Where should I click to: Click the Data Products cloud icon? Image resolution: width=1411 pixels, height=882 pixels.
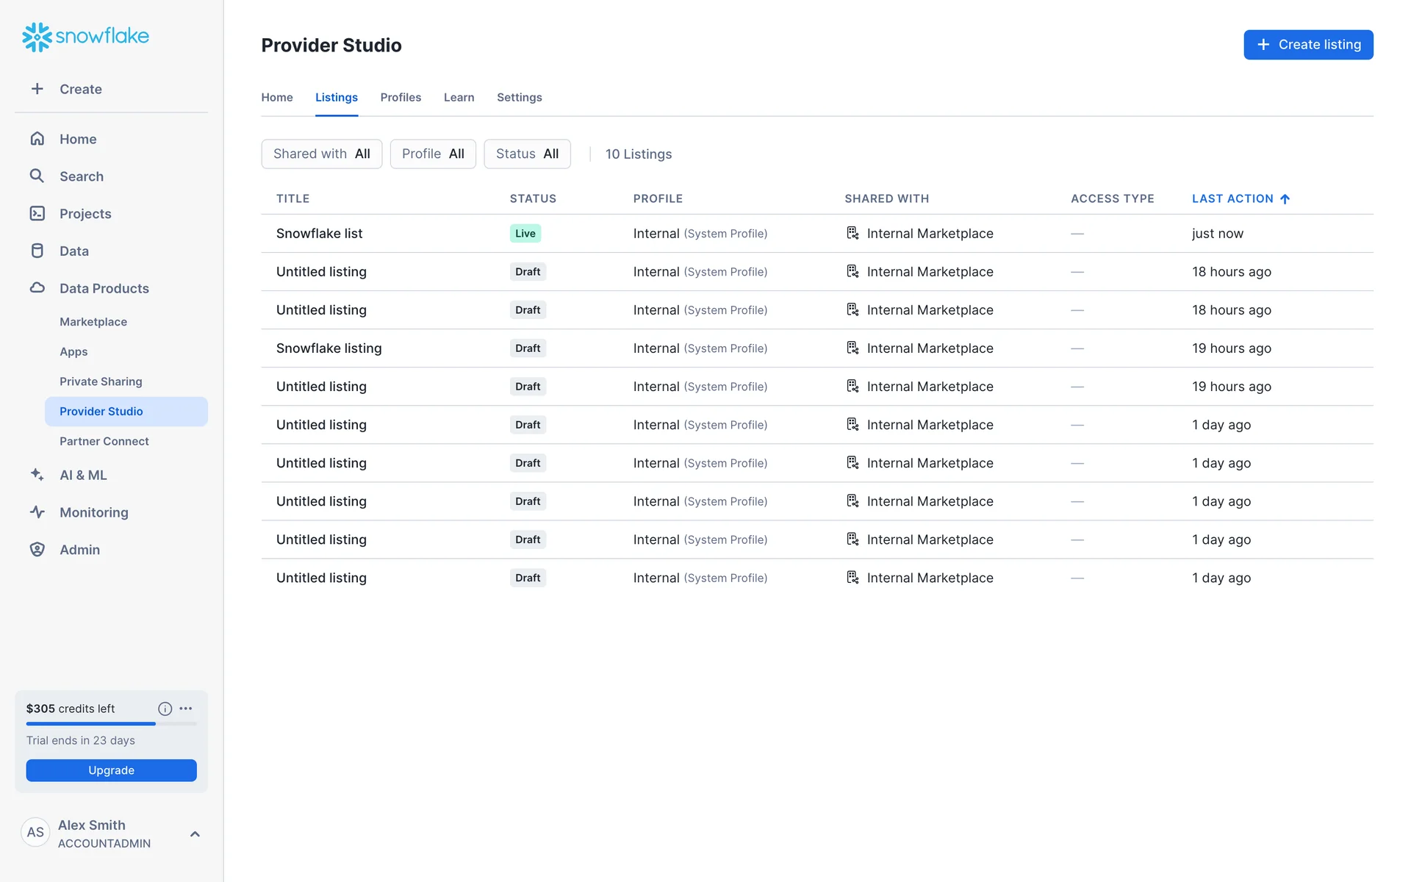pyautogui.click(x=37, y=288)
